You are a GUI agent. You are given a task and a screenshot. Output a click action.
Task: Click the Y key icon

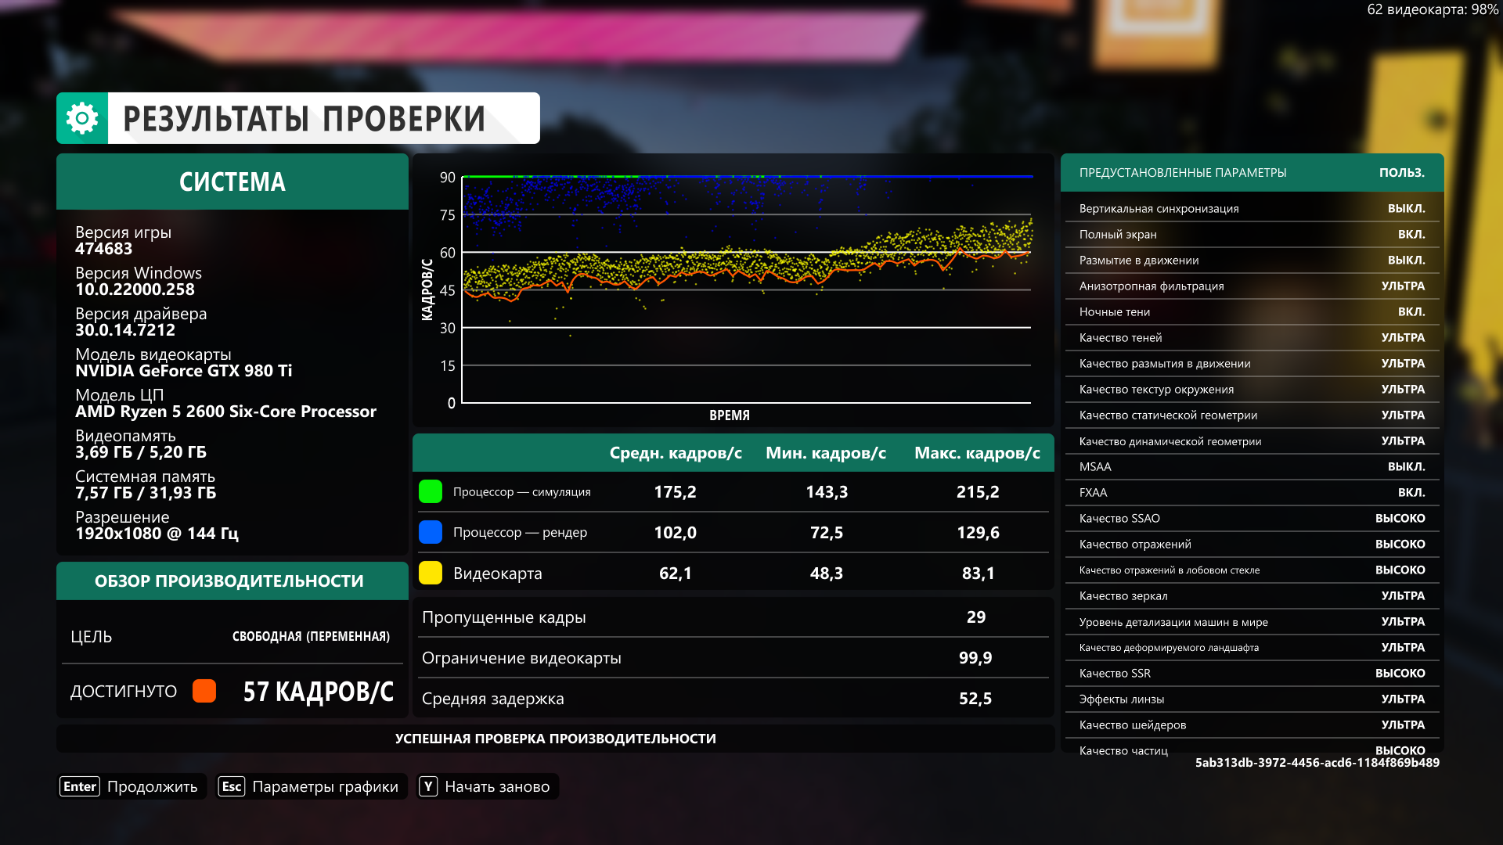(x=428, y=786)
